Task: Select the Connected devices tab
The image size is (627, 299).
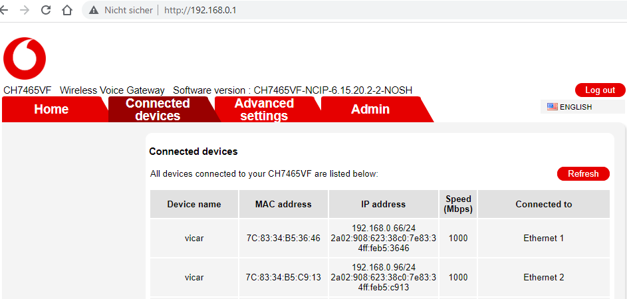Action: 158,110
